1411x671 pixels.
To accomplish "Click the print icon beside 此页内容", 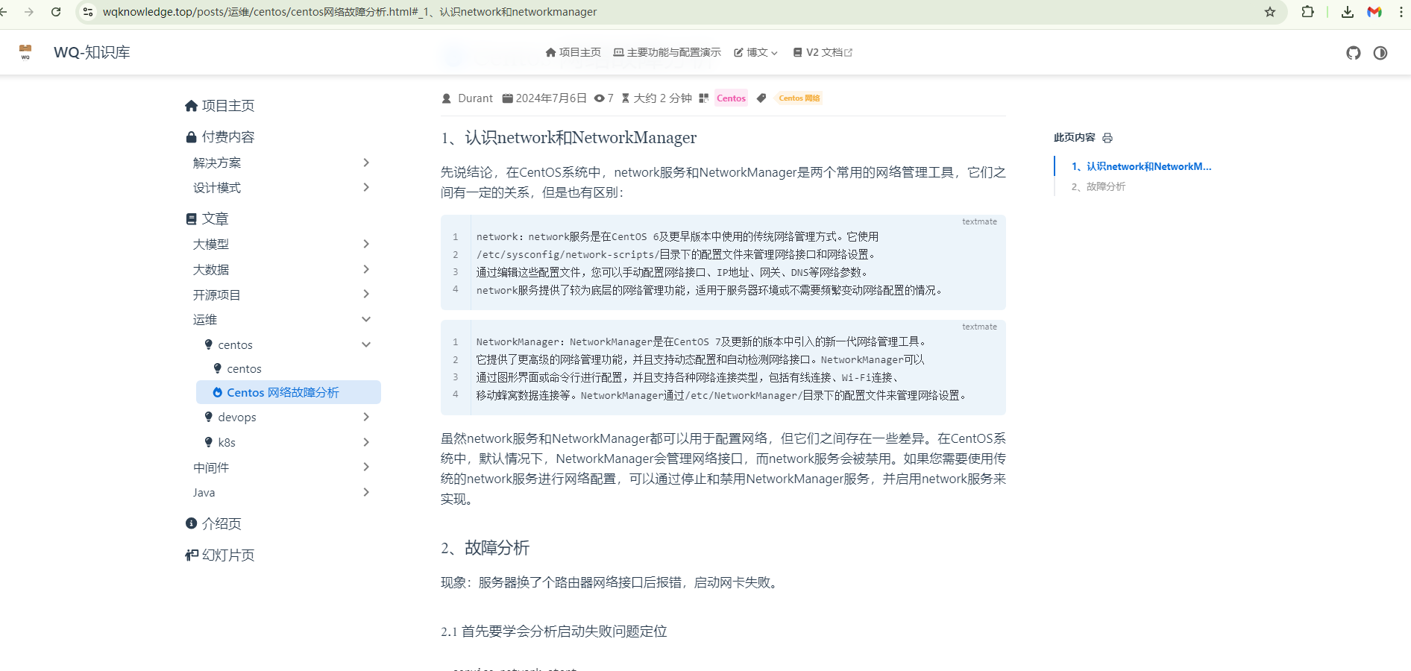I will pyautogui.click(x=1107, y=138).
